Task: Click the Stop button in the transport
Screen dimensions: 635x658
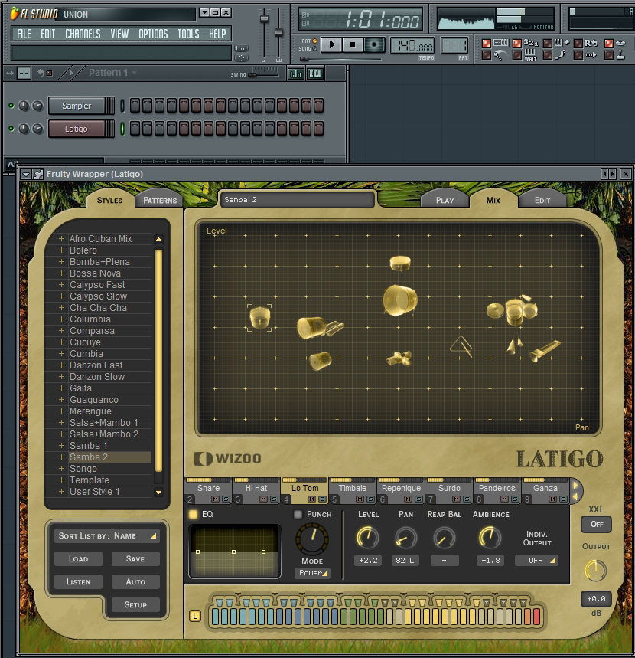Action: point(352,45)
